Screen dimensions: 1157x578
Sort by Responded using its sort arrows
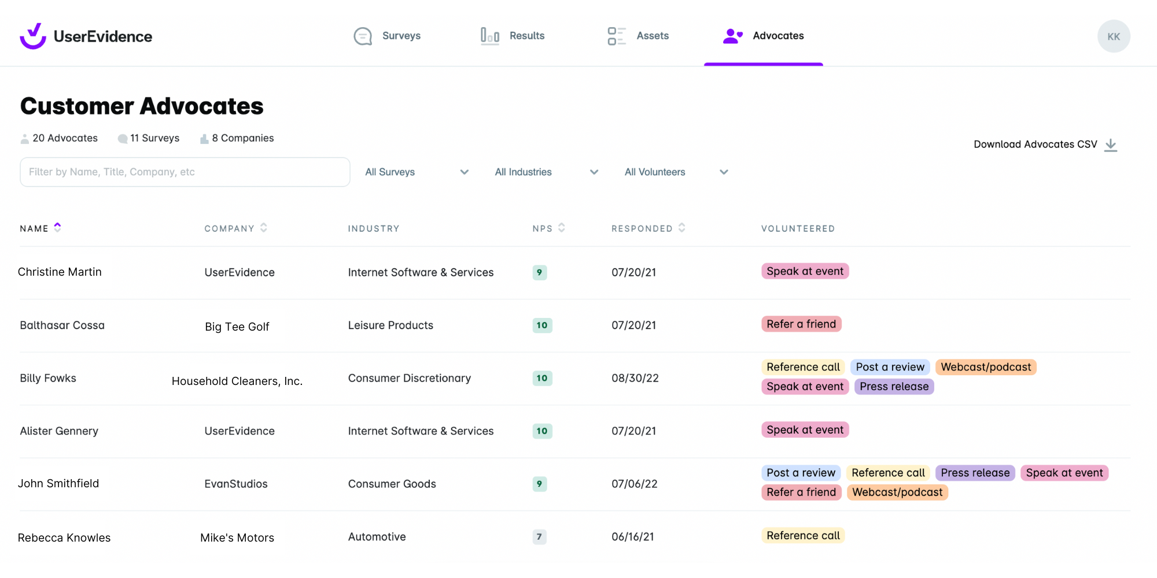pyautogui.click(x=682, y=228)
